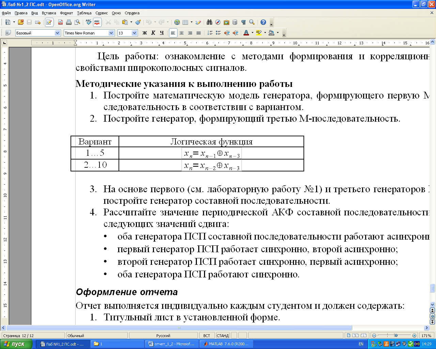This screenshot has width=436, height=349.
Task: Click the Copy icon
Action: point(117,22)
